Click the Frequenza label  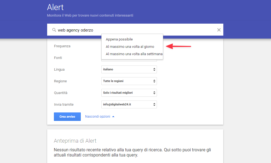(x=62, y=46)
